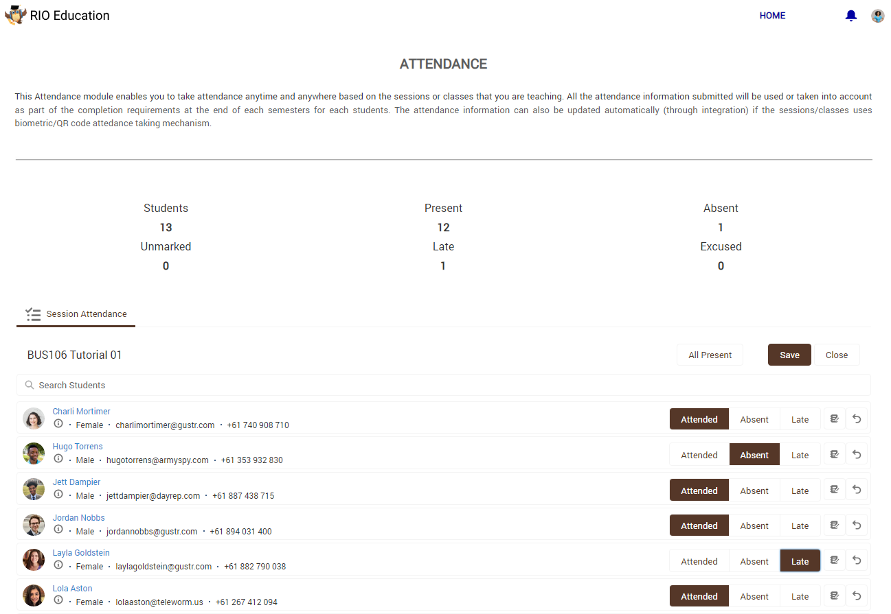The height and width of the screenshot is (614, 891).
Task: Open the notifications bell
Action: point(850,16)
